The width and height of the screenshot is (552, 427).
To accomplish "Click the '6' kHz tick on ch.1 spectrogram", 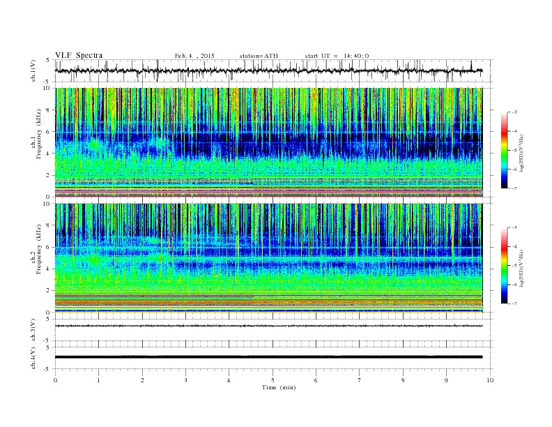I will [48, 131].
